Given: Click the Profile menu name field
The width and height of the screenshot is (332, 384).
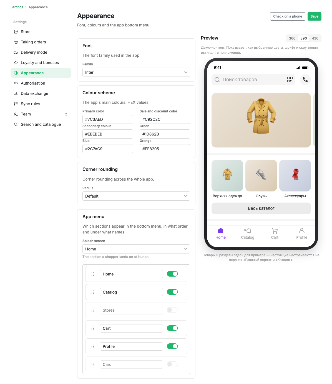Looking at the screenshot, I should coord(131,346).
